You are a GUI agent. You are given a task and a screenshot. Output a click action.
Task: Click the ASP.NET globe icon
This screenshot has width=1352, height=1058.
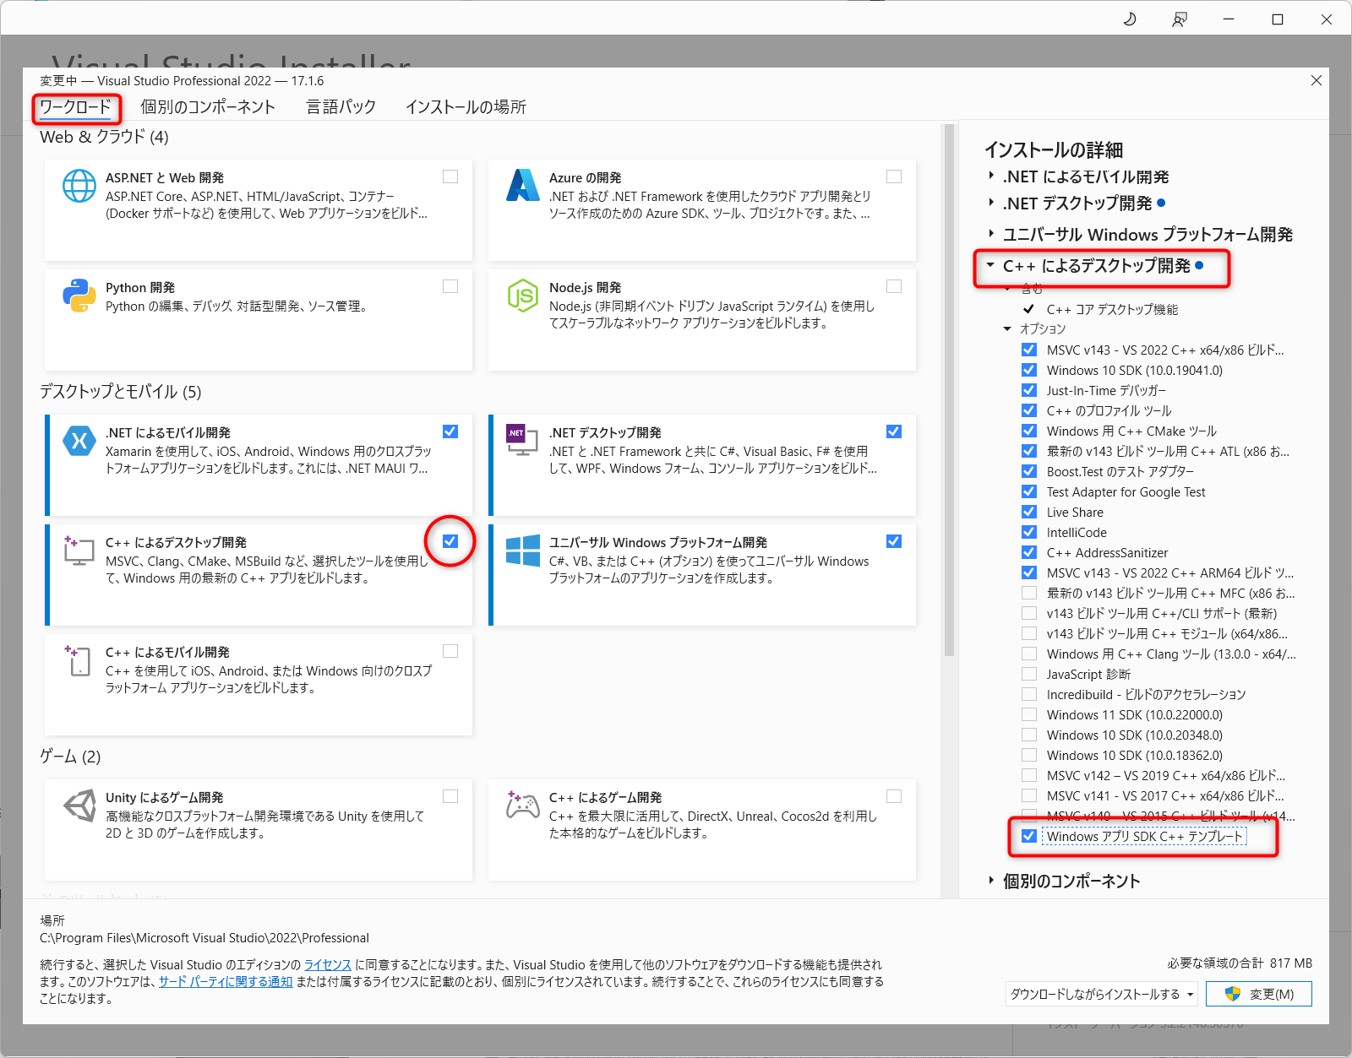(x=79, y=186)
